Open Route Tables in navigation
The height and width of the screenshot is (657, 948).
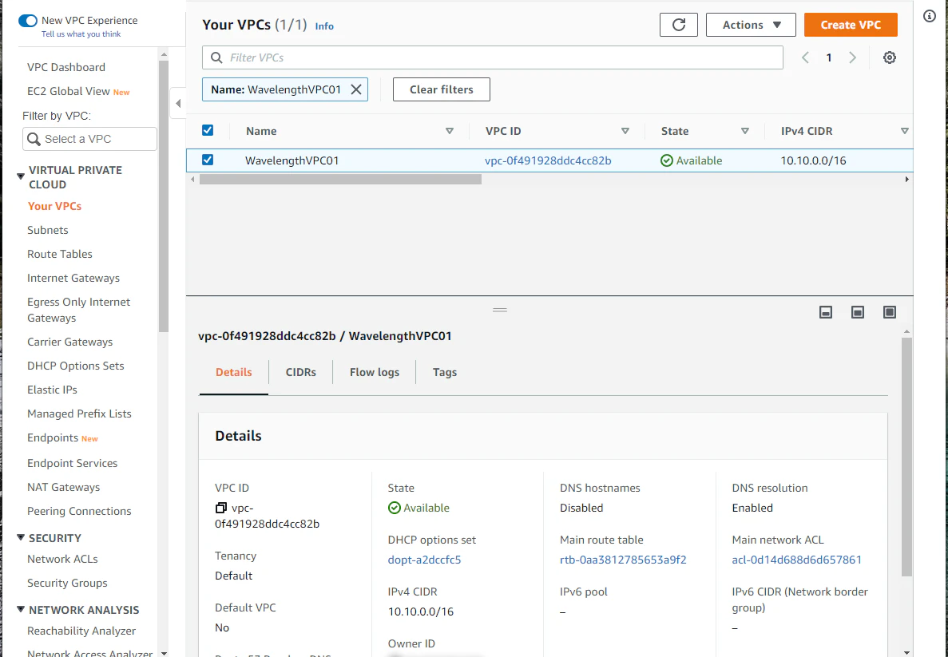[60, 255]
